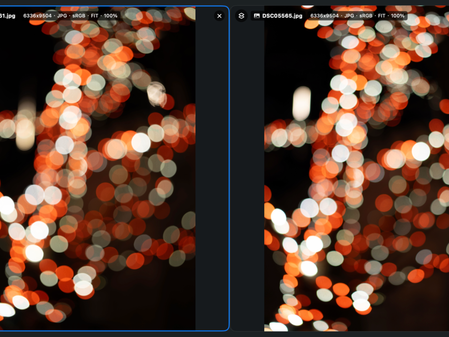This screenshot has width=449, height=337.
Task: Open the 100% zoom level in right pane
Action: click(398, 16)
